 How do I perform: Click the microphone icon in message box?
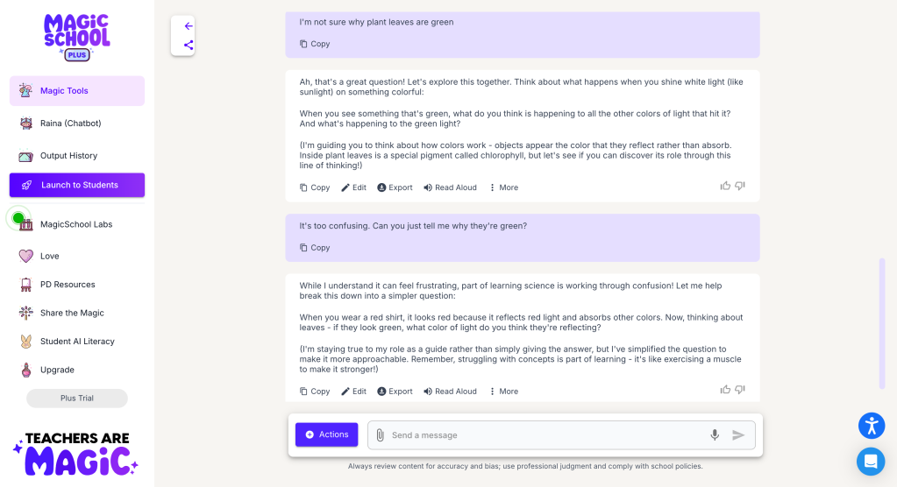click(x=715, y=435)
